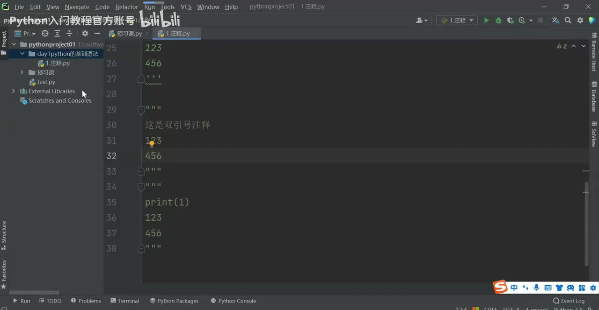This screenshot has height=310, width=599.
Task: Click the editor warnings indicator showing 2
Action: 562,46
